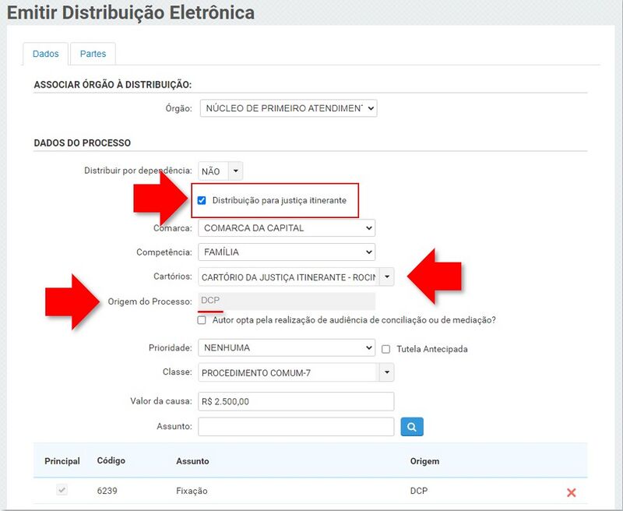Image resolution: width=623 pixels, height=511 pixels.
Task: Open the Distribuir por dependência dropdown
Action: 234,171
